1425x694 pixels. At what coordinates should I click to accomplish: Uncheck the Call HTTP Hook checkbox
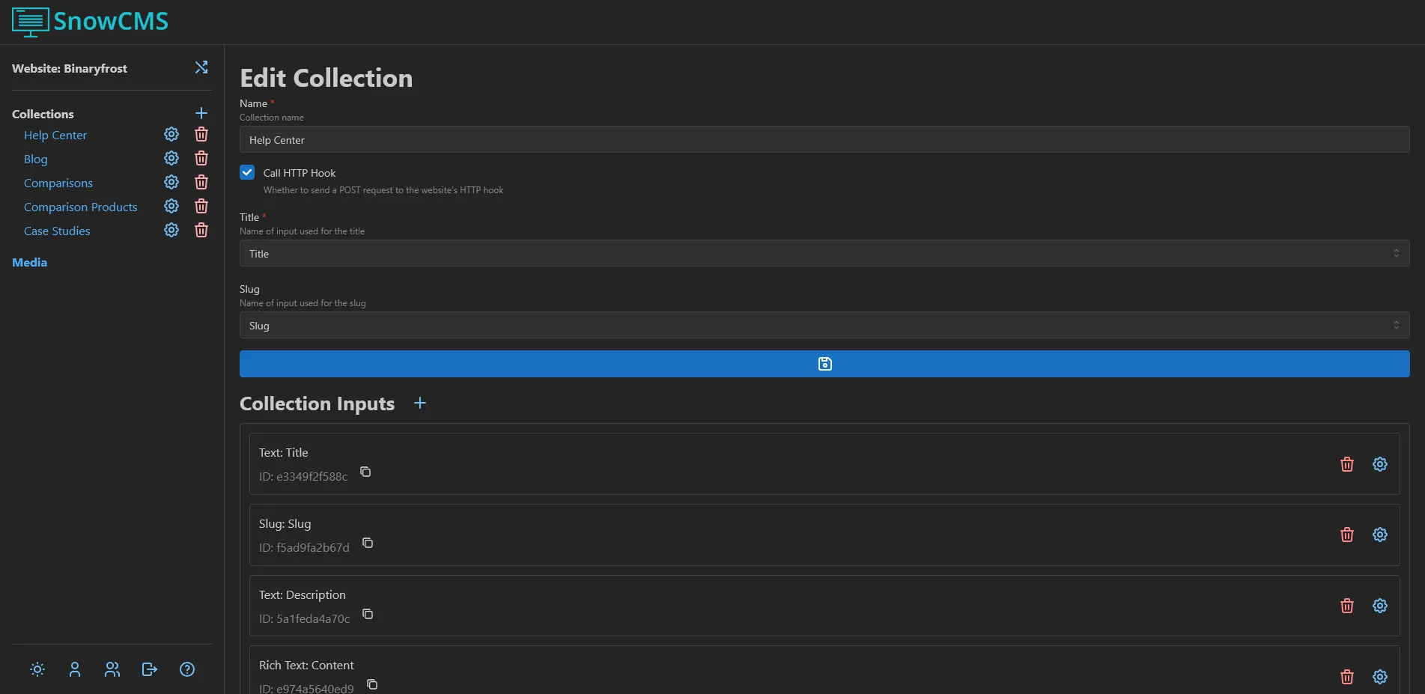(x=247, y=172)
